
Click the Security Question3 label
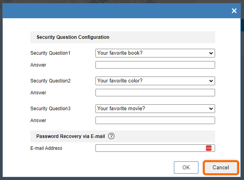pyautogui.click(x=50, y=109)
